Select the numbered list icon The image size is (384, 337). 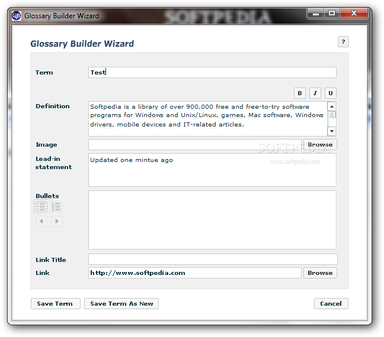[56, 206]
